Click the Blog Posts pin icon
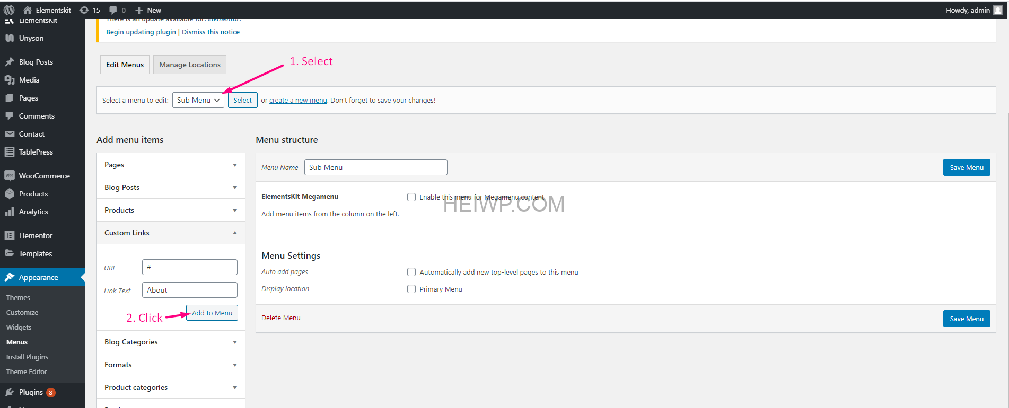The width and height of the screenshot is (1009, 408). click(x=10, y=62)
